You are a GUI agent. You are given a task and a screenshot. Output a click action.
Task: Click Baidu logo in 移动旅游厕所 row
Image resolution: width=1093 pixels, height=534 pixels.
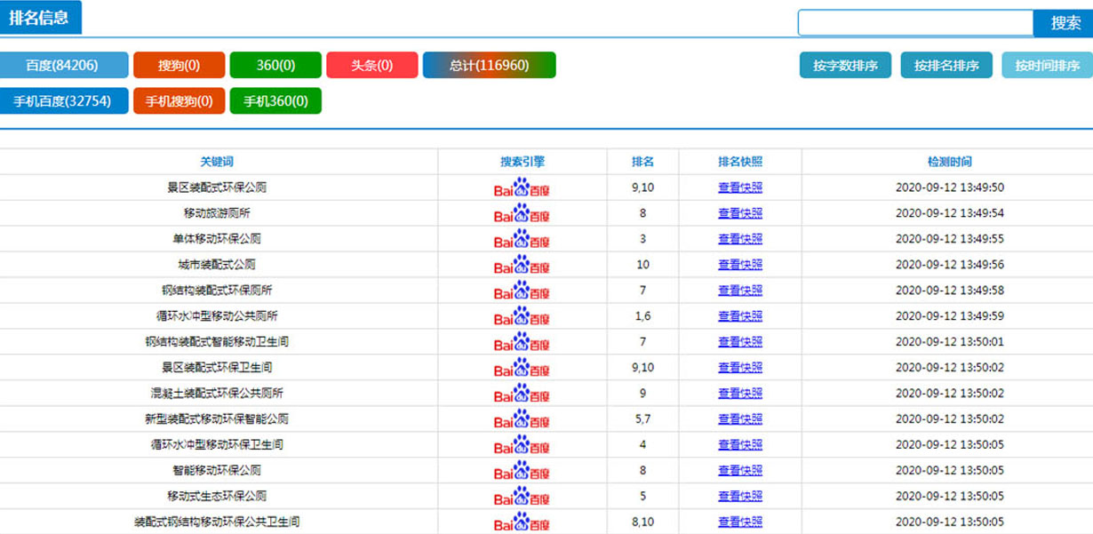coord(522,214)
